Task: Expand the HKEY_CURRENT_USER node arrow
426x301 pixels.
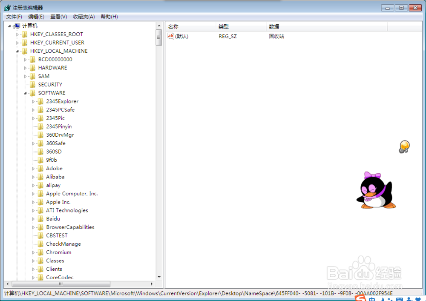Action: pyautogui.click(x=17, y=43)
